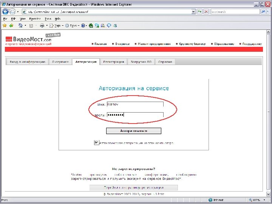Image resolution: width=272 pixels, height=204 pixels.
Task: Click the red Stop loading icon
Action: pyautogui.click(x=206, y=12)
